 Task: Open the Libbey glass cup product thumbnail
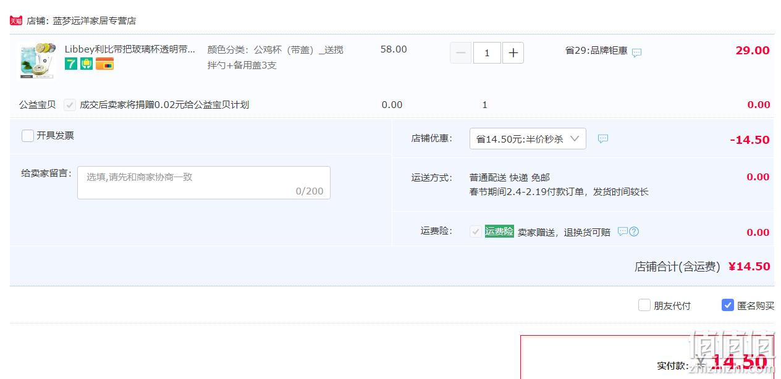click(x=36, y=60)
